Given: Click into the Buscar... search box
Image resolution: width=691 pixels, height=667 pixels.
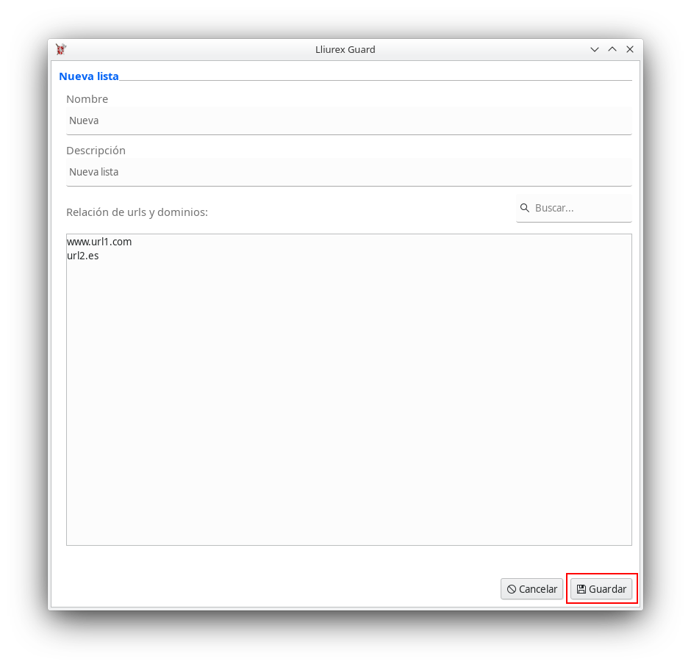Looking at the screenshot, I should point(579,208).
